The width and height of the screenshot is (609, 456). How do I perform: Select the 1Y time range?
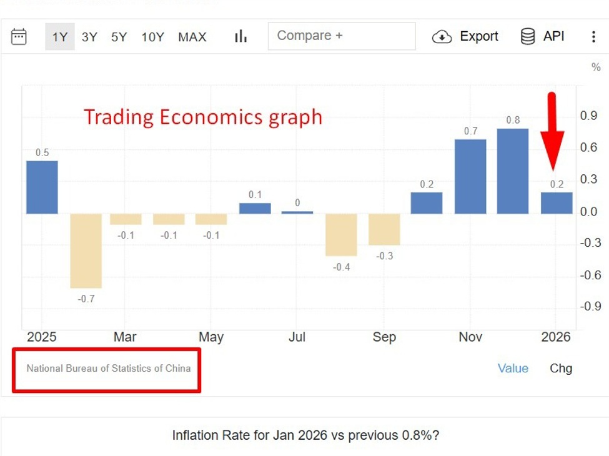coord(59,37)
